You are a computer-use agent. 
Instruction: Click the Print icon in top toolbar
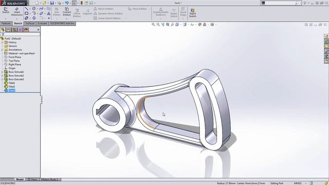[60, 3]
